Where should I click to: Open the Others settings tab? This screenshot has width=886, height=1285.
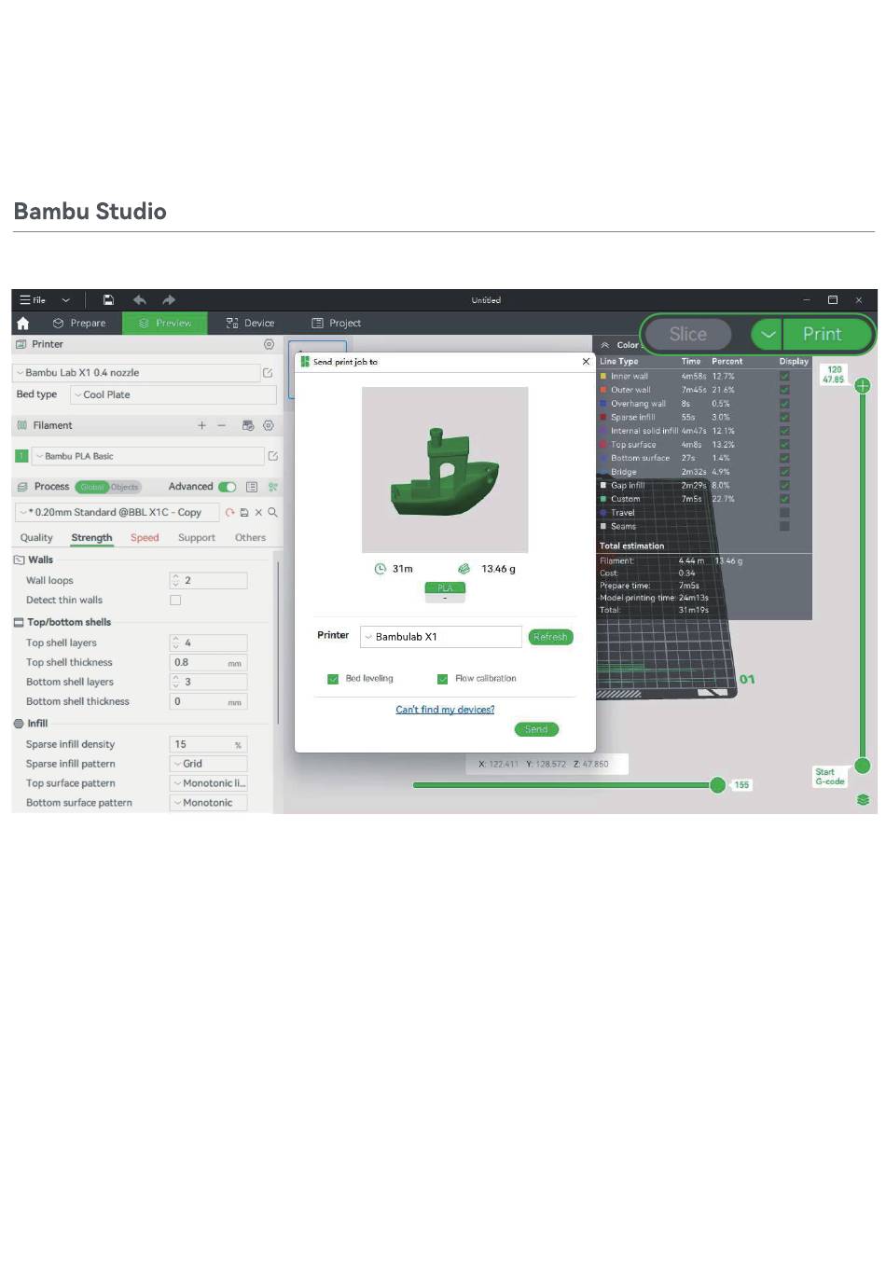coord(250,538)
